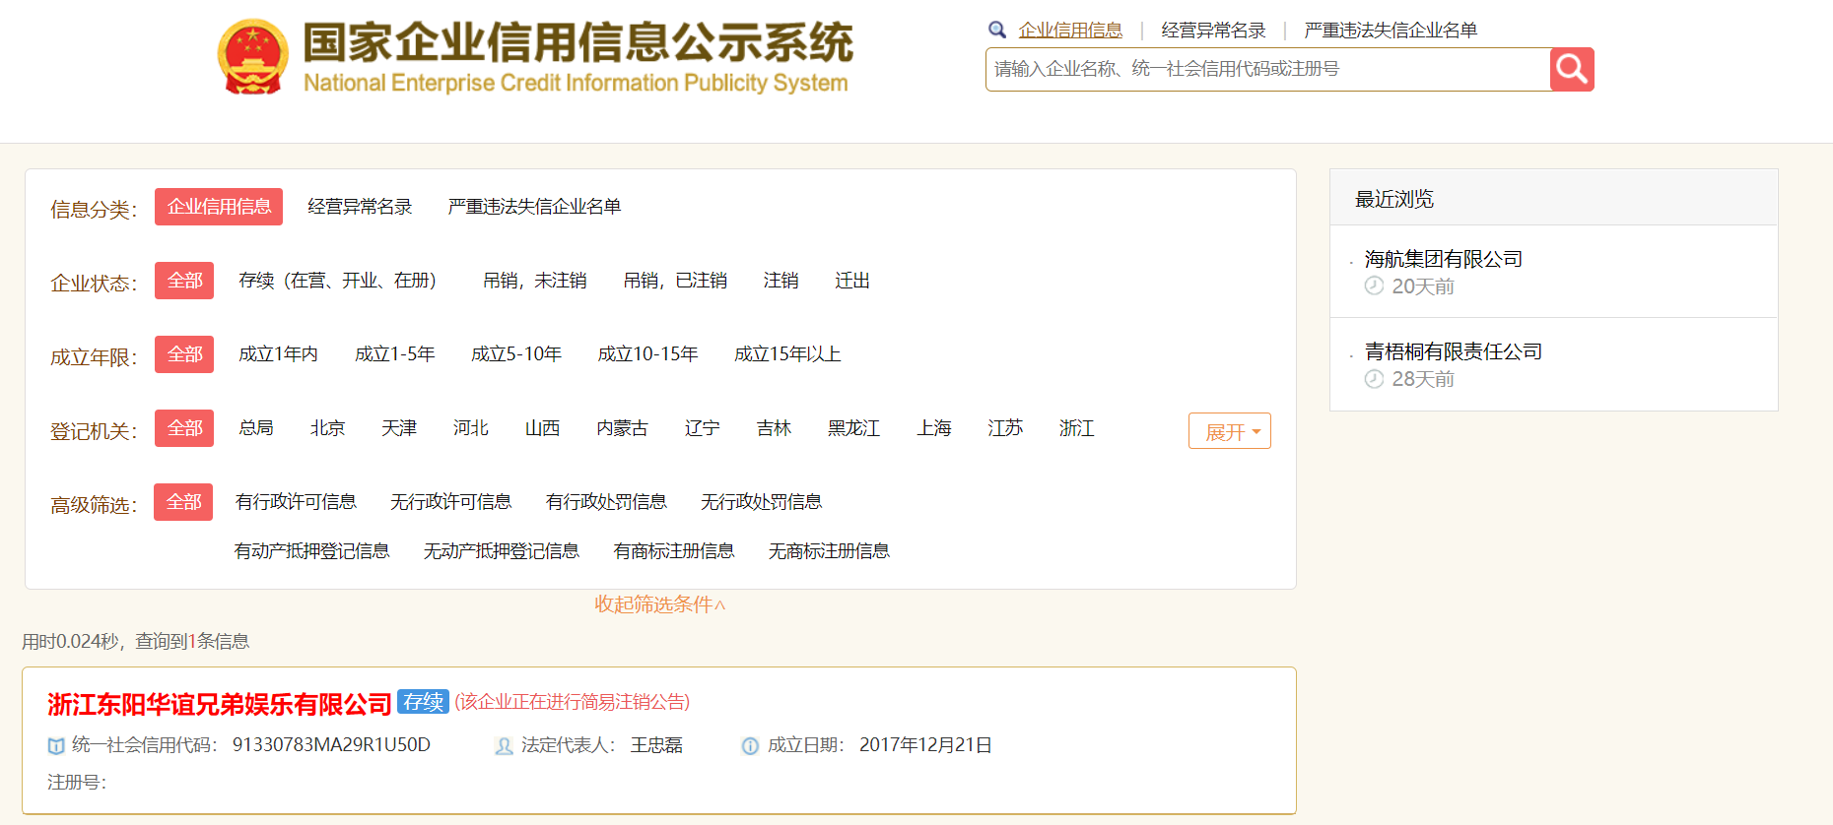
Task: Click the red search magnifier button
Action: point(1572,69)
